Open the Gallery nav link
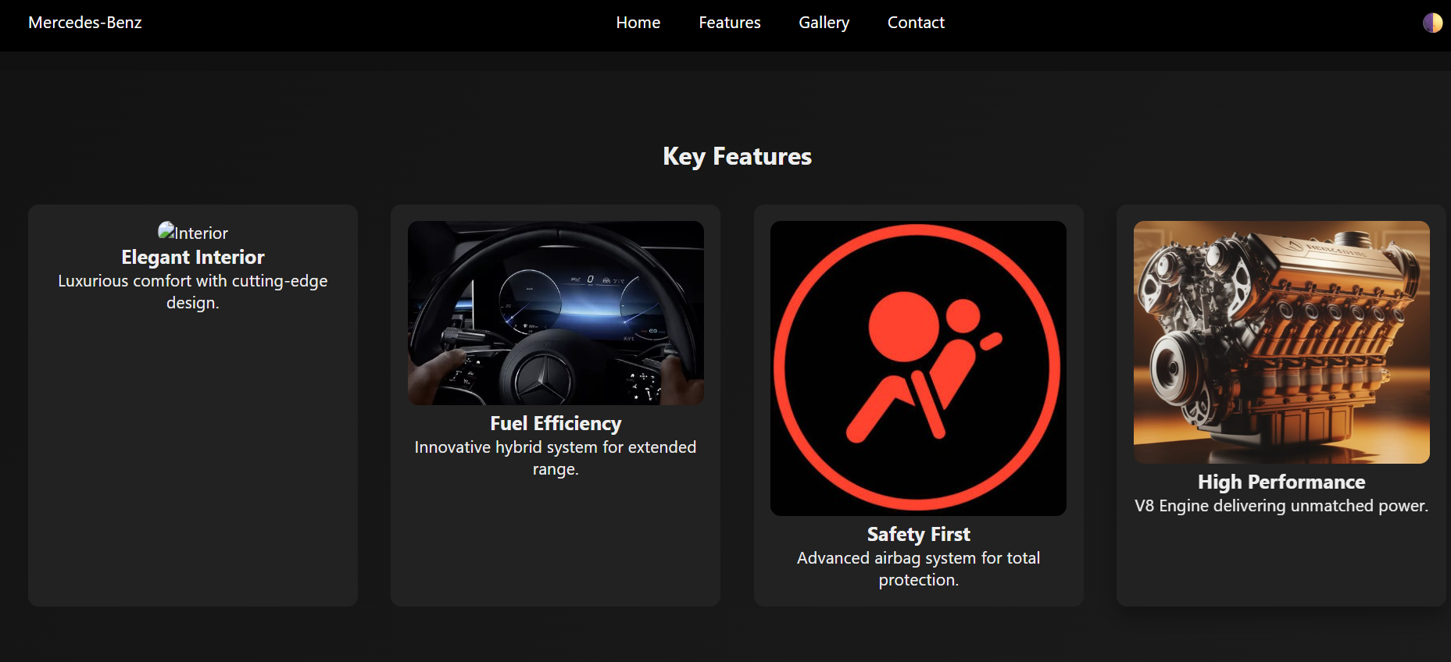1451x662 pixels. pyautogui.click(x=824, y=23)
